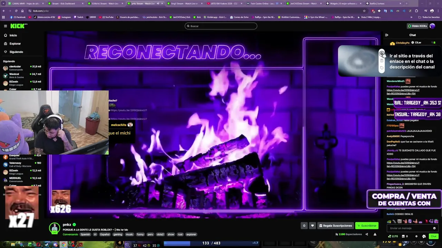Open the Westcol channel in sidebar

(22, 75)
